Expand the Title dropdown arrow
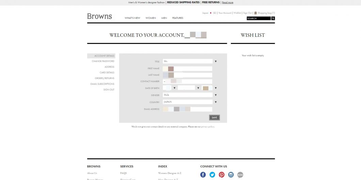This screenshot has height=180, width=361. [216, 62]
